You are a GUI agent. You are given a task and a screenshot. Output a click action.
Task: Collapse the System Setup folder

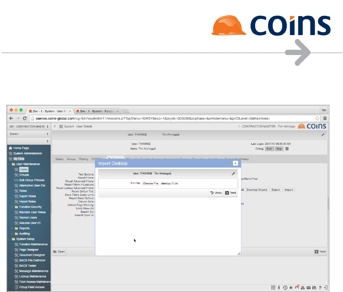tap(9, 239)
